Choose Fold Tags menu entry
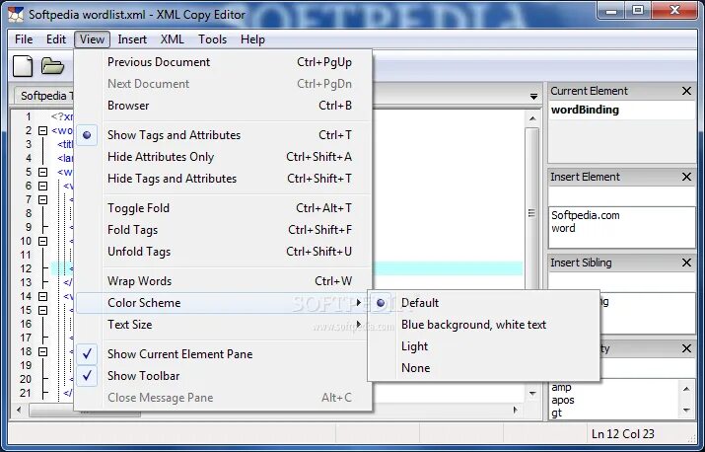The height and width of the screenshot is (452, 705). point(224,230)
